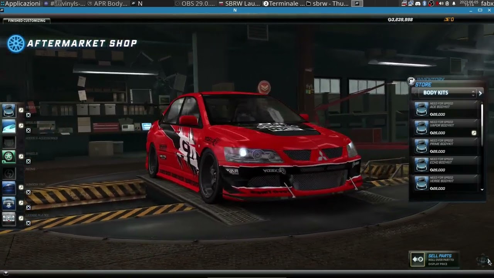Select the Vapor Bodykit store item
This screenshot has width=494, height=278.
(x=446, y=128)
